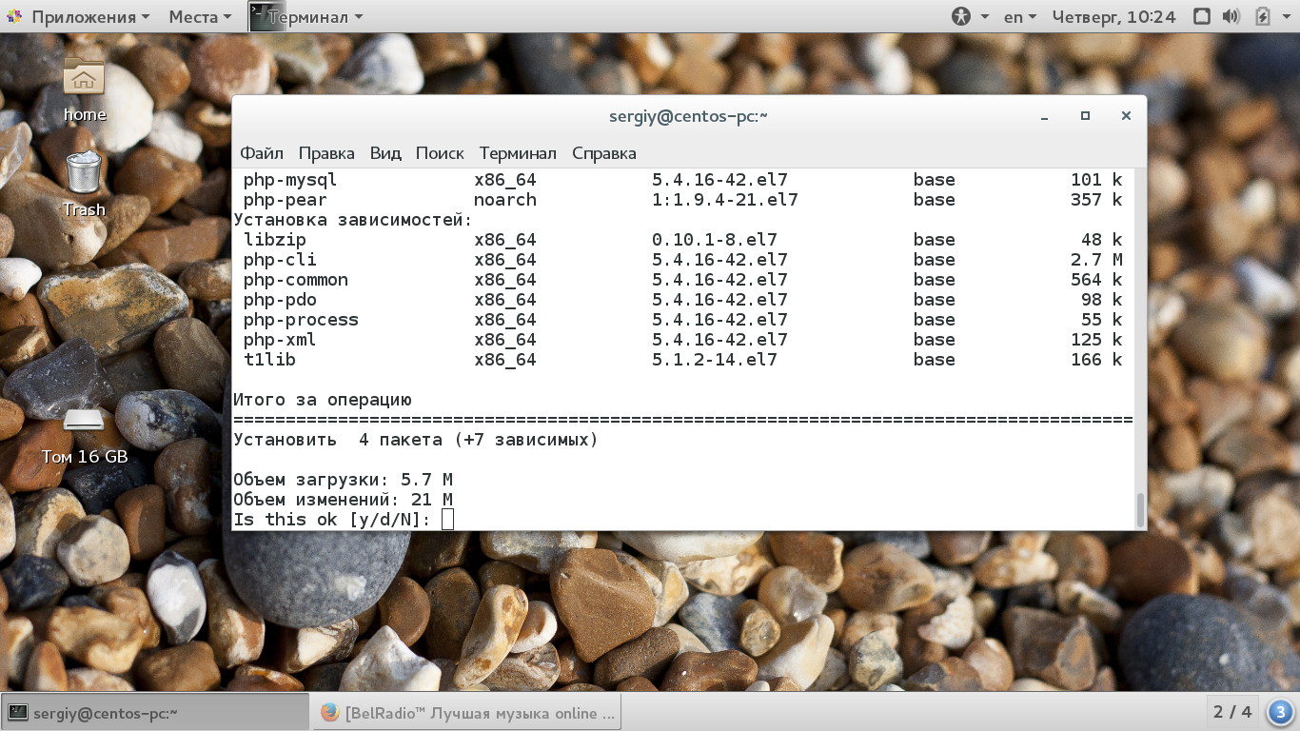Open the Правка menu
1300x731 pixels.
[326, 153]
